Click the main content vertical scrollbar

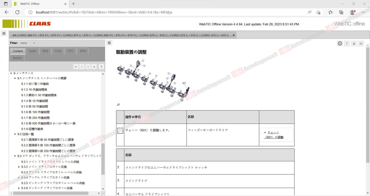coord(368,105)
